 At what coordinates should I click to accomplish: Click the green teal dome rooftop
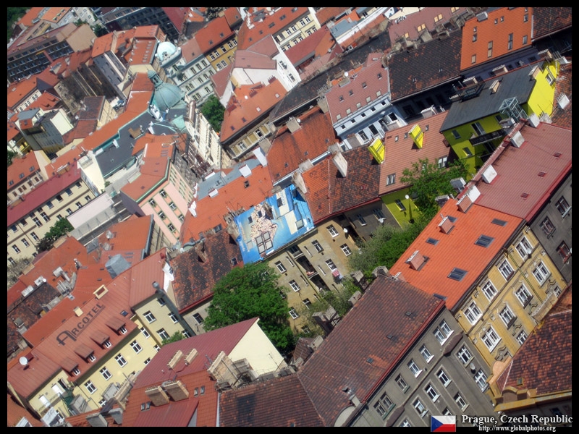(169, 95)
